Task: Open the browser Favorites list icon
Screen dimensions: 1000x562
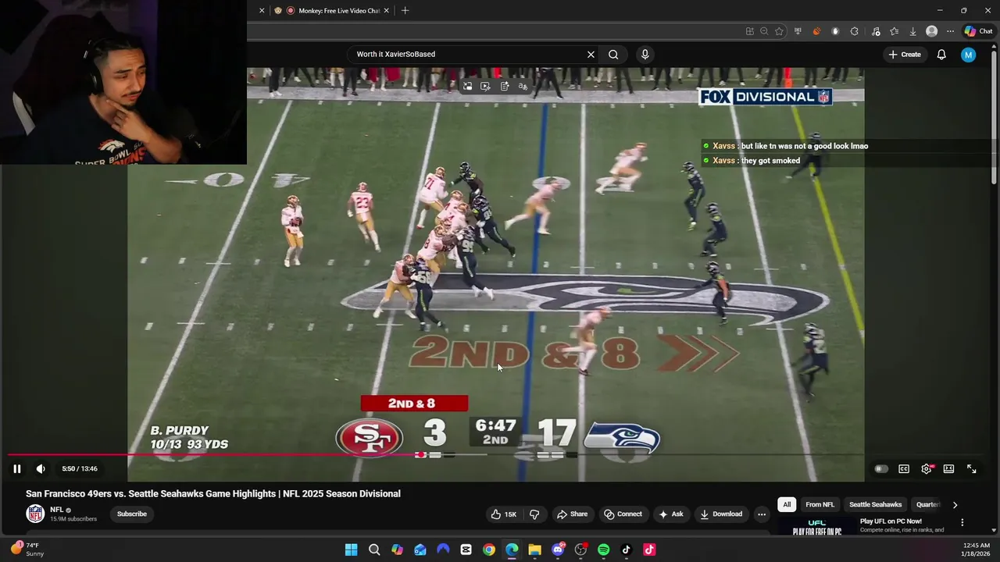Action: [894, 31]
